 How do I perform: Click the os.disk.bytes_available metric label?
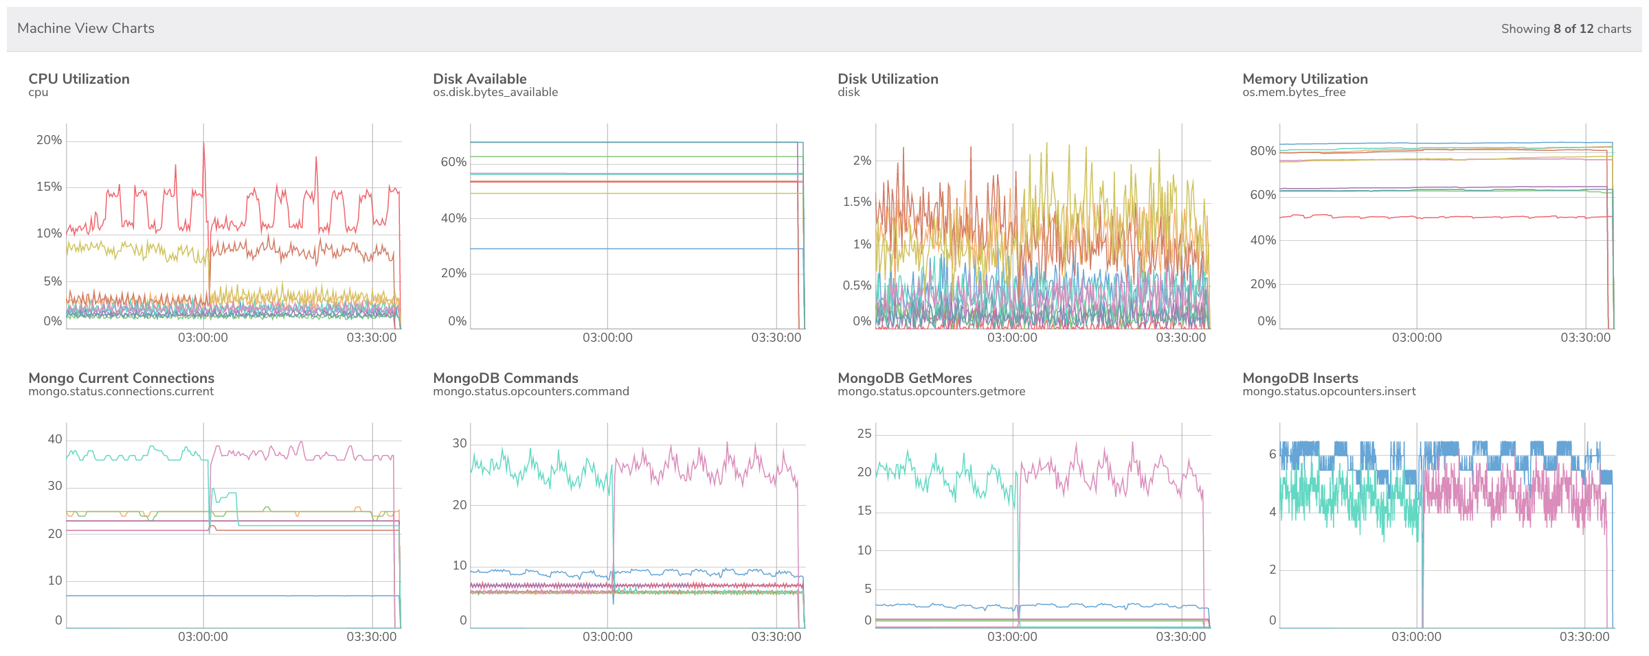(x=495, y=92)
